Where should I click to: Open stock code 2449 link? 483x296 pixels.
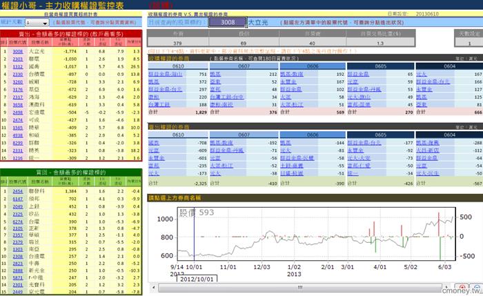pyautogui.click(x=17, y=292)
